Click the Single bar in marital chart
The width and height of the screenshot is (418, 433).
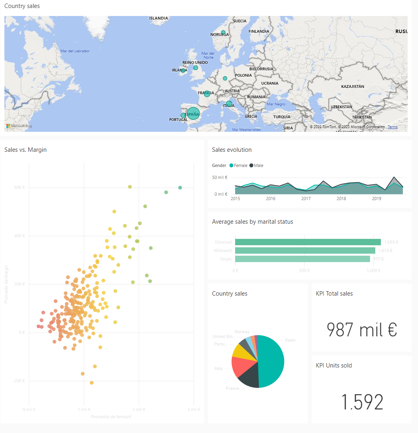pos(303,259)
